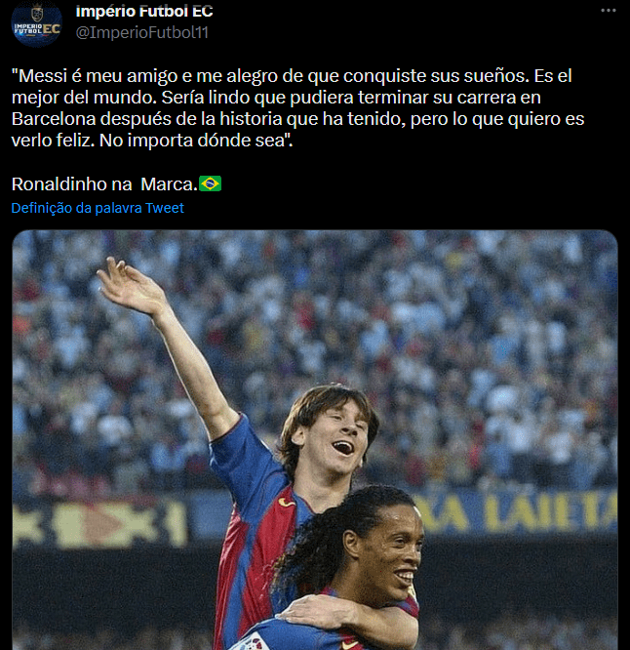Click the yellow banner lettering behind the players
The height and width of the screenshot is (650, 630).
[516, 514]
